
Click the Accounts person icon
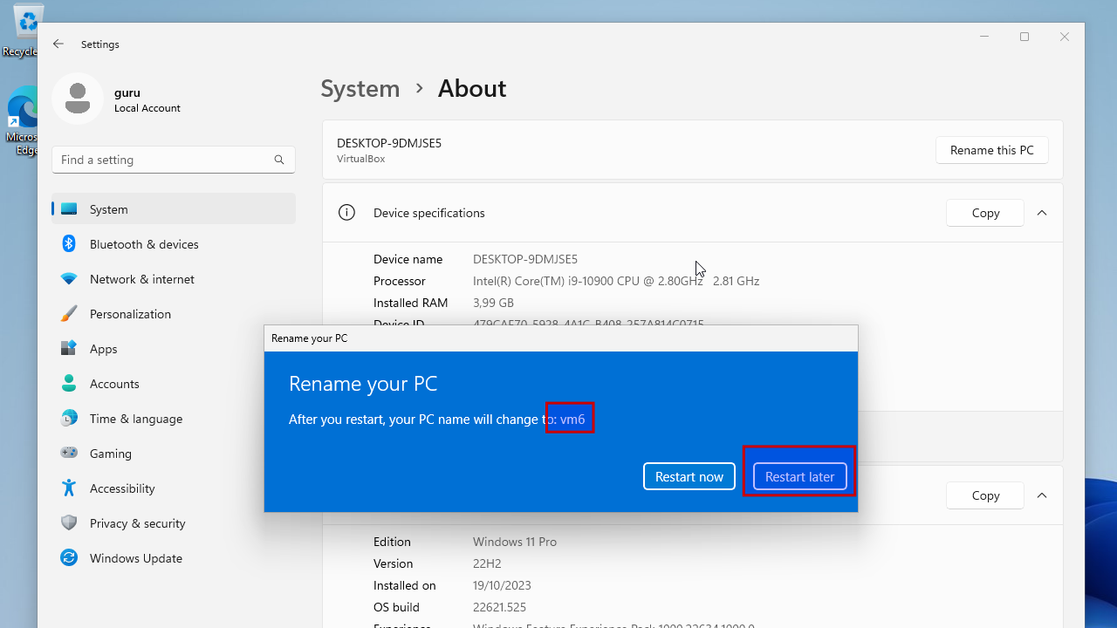69,384
